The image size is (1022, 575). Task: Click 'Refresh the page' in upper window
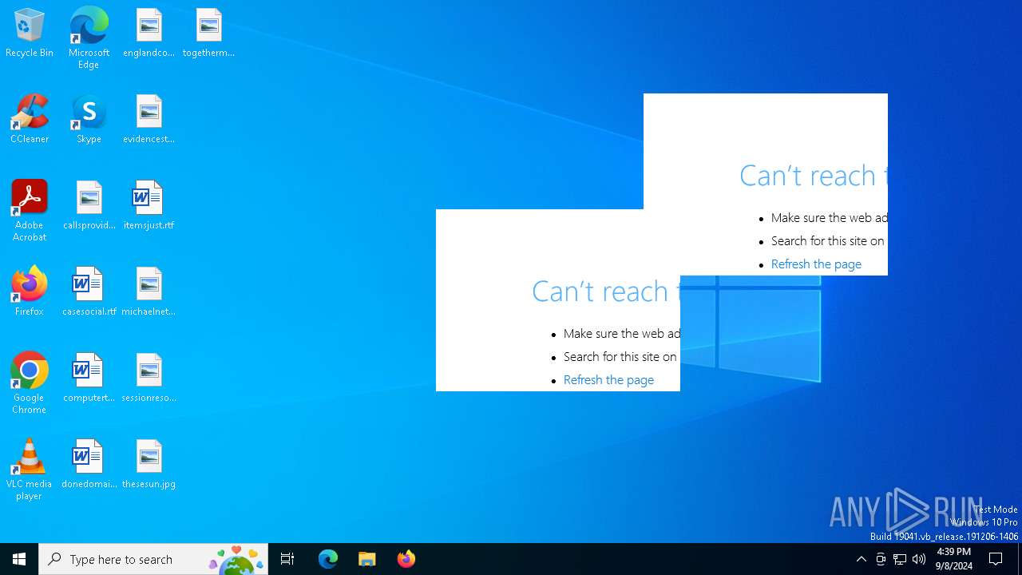pos(816,264)
